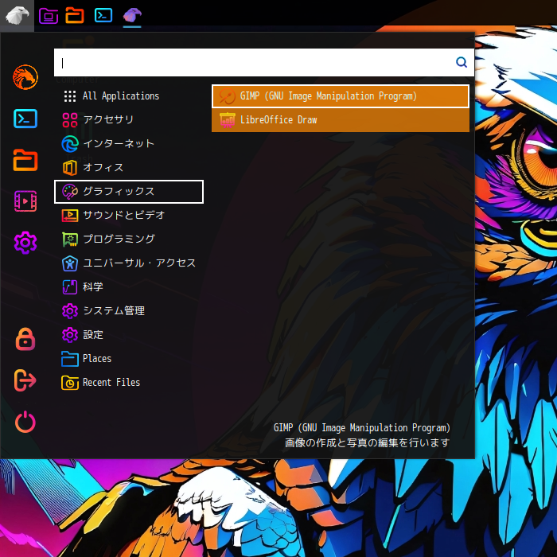Open the FireDragon browser from favorites sidebar
Screen dimensions: 557x557
pos(25,77)
